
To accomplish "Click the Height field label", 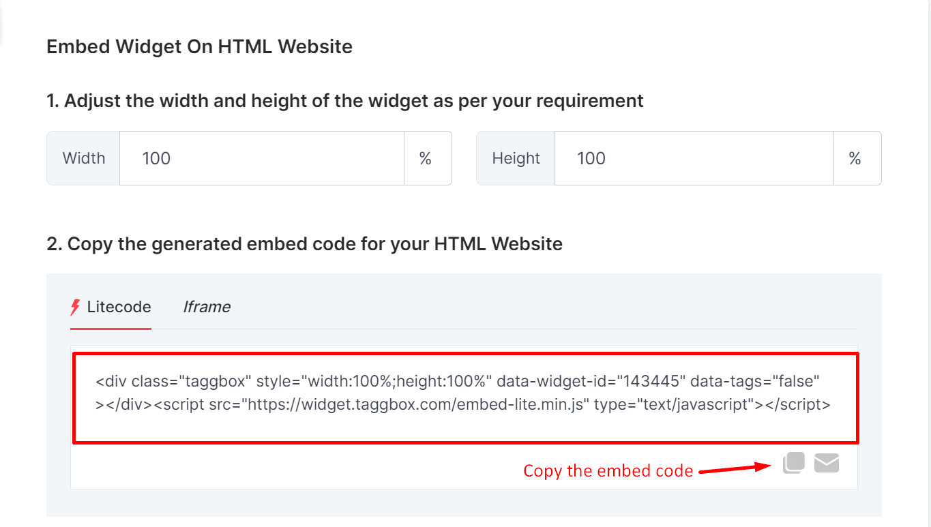I will click(515, 158).
